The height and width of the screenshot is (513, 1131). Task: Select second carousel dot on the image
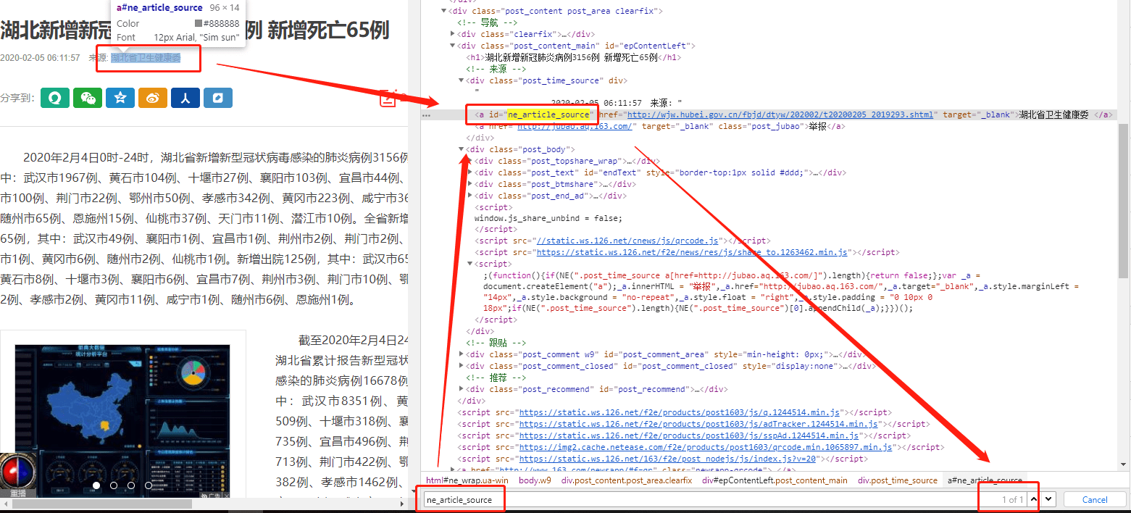(113, 485)
